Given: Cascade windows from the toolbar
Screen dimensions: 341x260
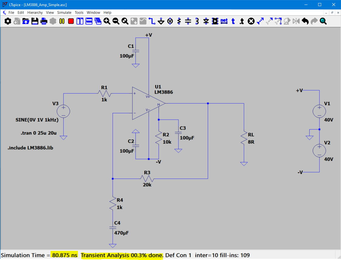Looking at the screenshot, I should tap(98, 21).
